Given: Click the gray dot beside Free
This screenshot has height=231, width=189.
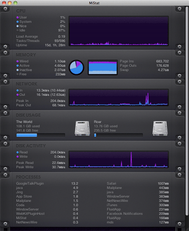Looking at the screenshot, I should [x=18, y=74].
